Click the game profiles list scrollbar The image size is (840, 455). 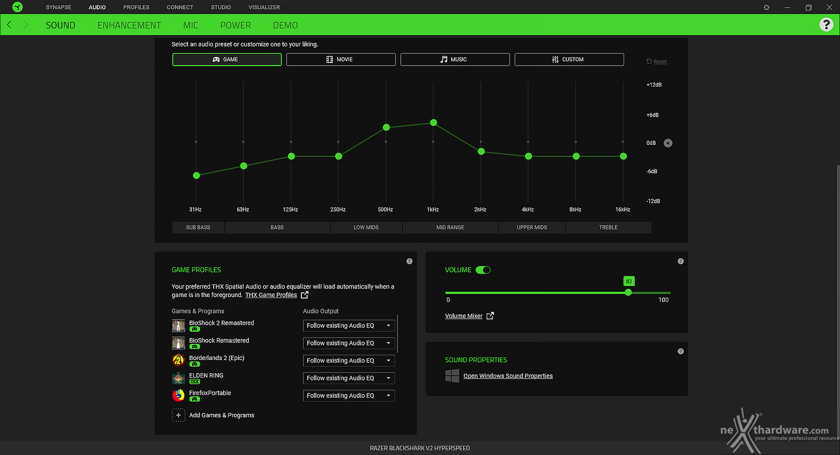[x=398, y=334]
